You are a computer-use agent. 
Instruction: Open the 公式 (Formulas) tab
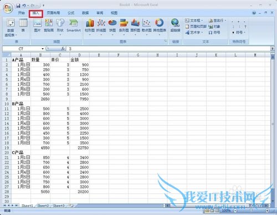[x=71, y=13]
